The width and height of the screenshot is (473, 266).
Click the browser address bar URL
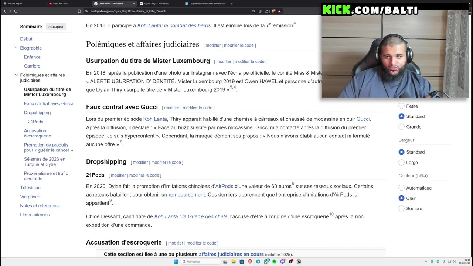[128, 11]
